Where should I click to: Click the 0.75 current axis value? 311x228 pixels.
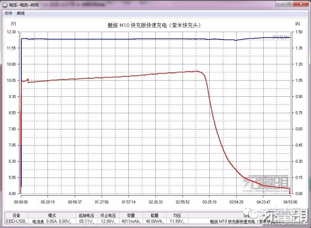299,113
